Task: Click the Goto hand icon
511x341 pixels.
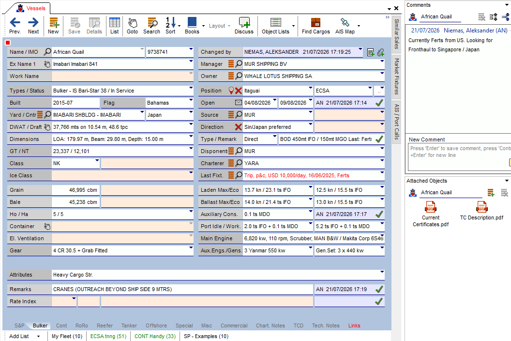Action: [132, 26]
